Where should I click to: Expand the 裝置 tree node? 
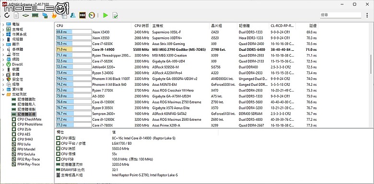point(3,69)
